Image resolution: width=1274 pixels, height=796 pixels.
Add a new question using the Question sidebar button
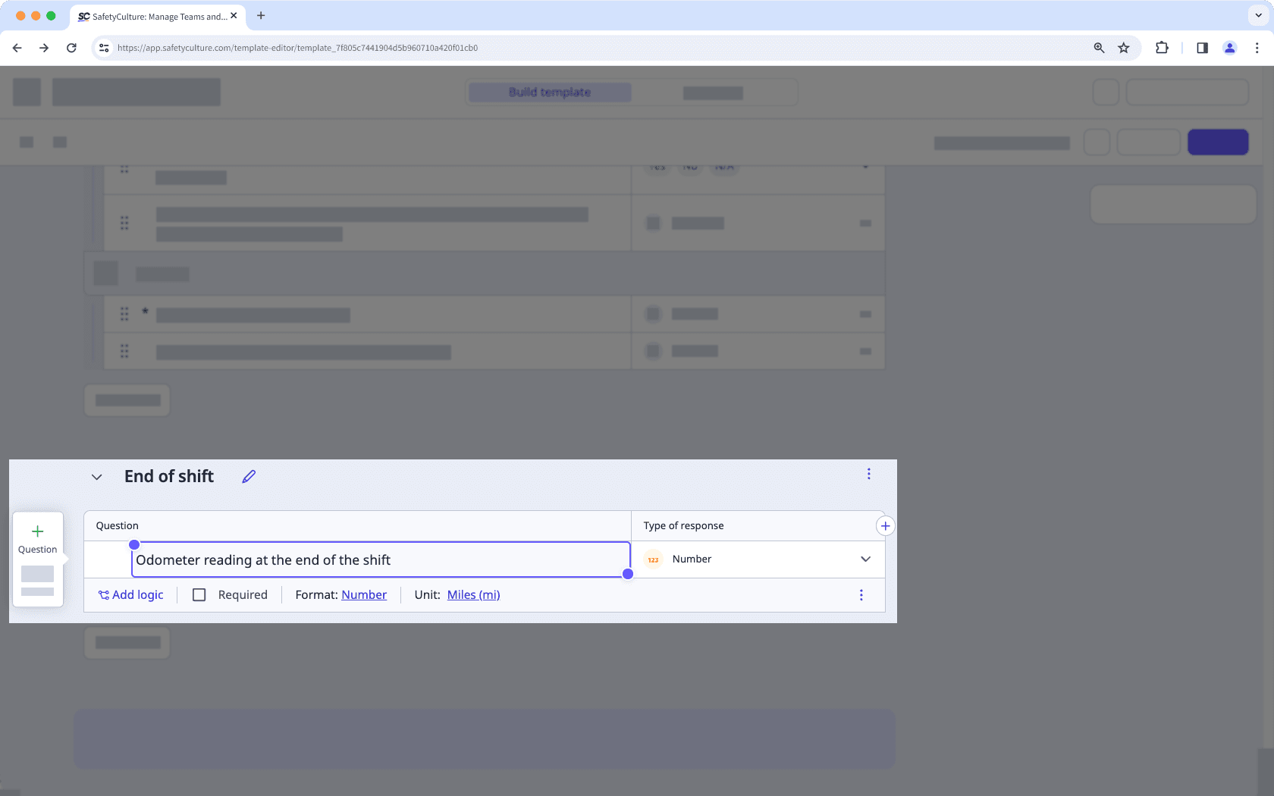tap(38, 538)
